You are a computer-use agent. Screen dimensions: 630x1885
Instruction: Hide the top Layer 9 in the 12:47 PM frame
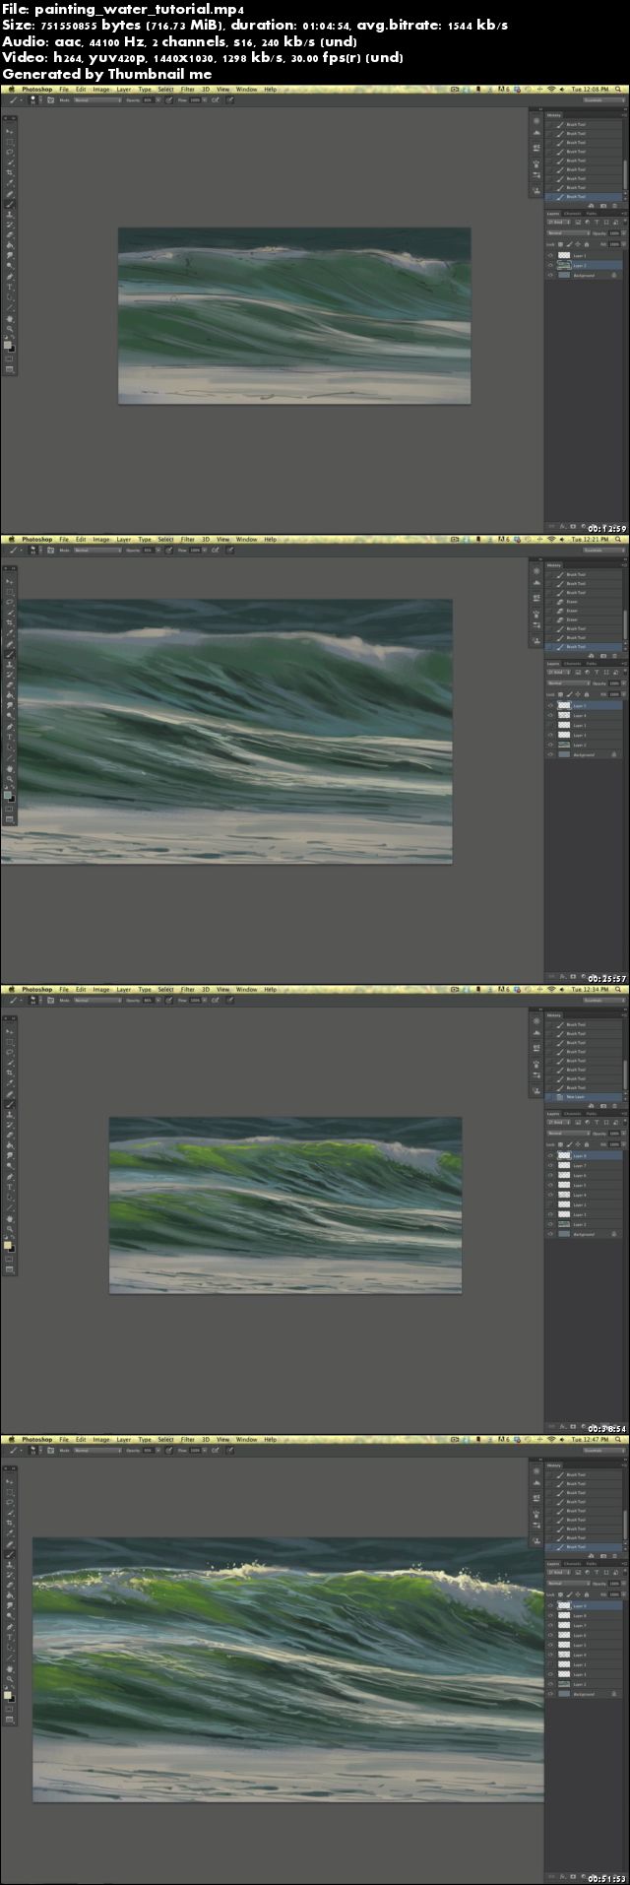pyautogui.click(x=550, y=1605)
